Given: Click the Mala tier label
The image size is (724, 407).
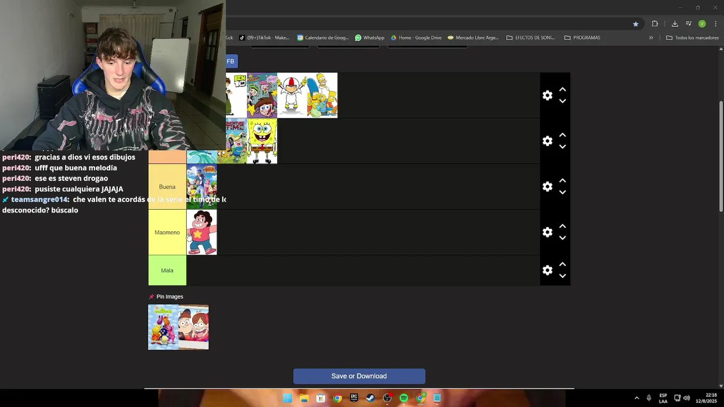Looking at the screenshot, I should click(167, 270).
